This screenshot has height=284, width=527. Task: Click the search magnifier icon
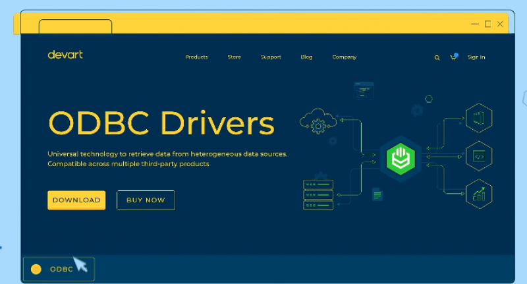[x=437, y=58]
